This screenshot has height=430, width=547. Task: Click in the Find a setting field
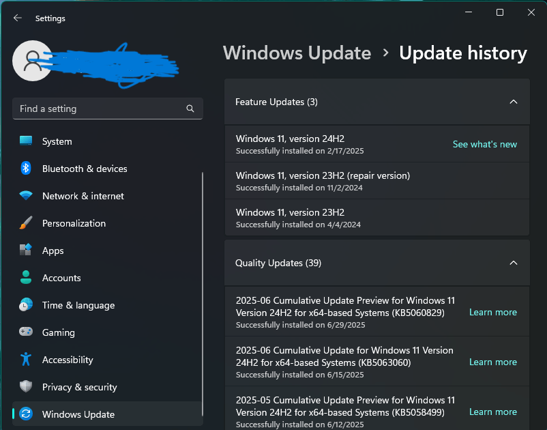point(108,109)
